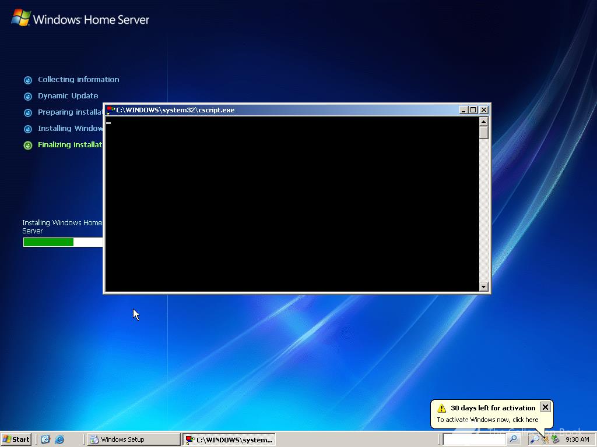Open the Start menu
Screen dimensions: 597x447
(16, 439)
